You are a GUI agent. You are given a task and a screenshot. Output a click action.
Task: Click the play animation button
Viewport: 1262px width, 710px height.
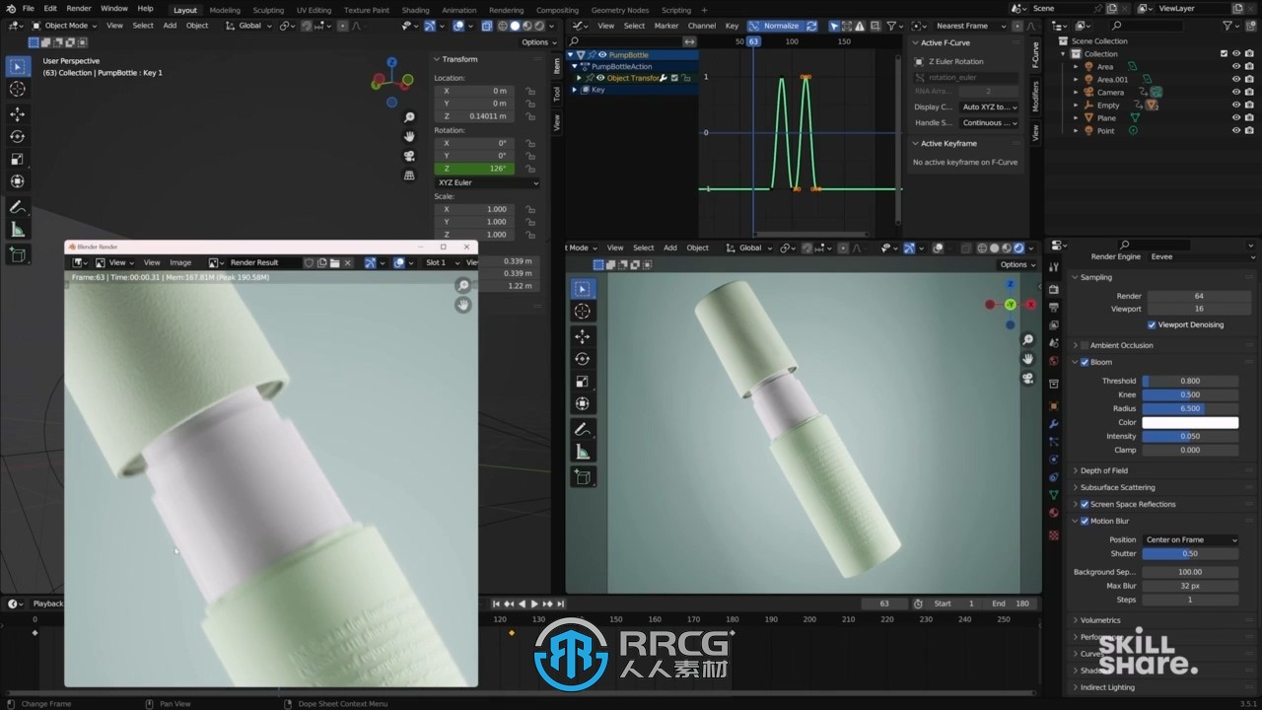coord(534,603)
